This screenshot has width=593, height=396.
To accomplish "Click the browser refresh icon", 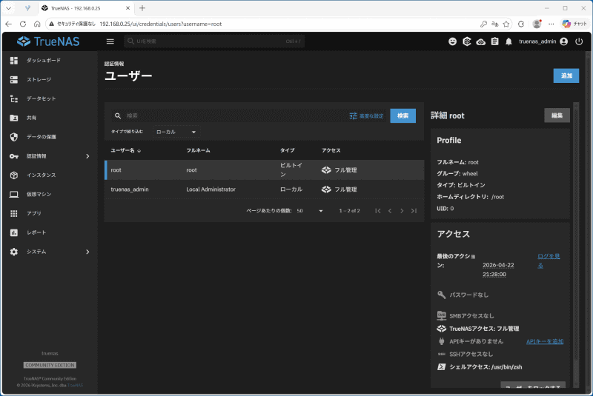I will (x=23, y=24).
